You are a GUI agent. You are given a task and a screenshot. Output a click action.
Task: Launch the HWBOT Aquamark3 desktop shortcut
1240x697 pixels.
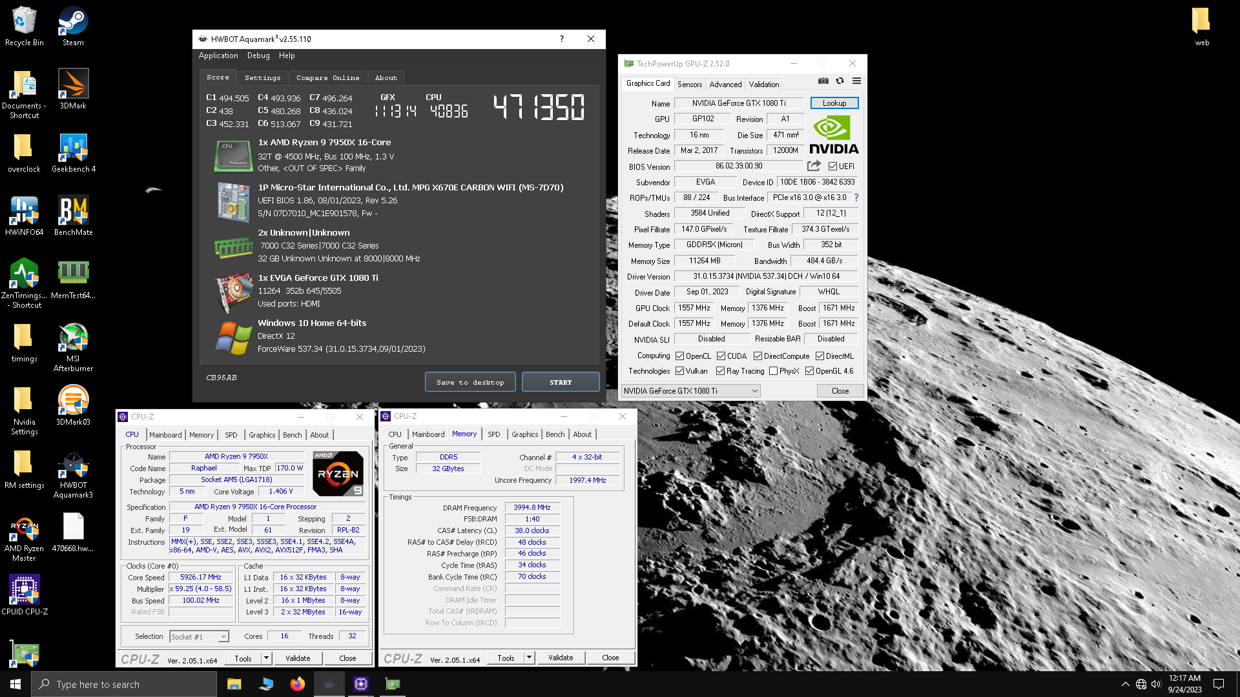pyautogui.click(x=73, y=473)
